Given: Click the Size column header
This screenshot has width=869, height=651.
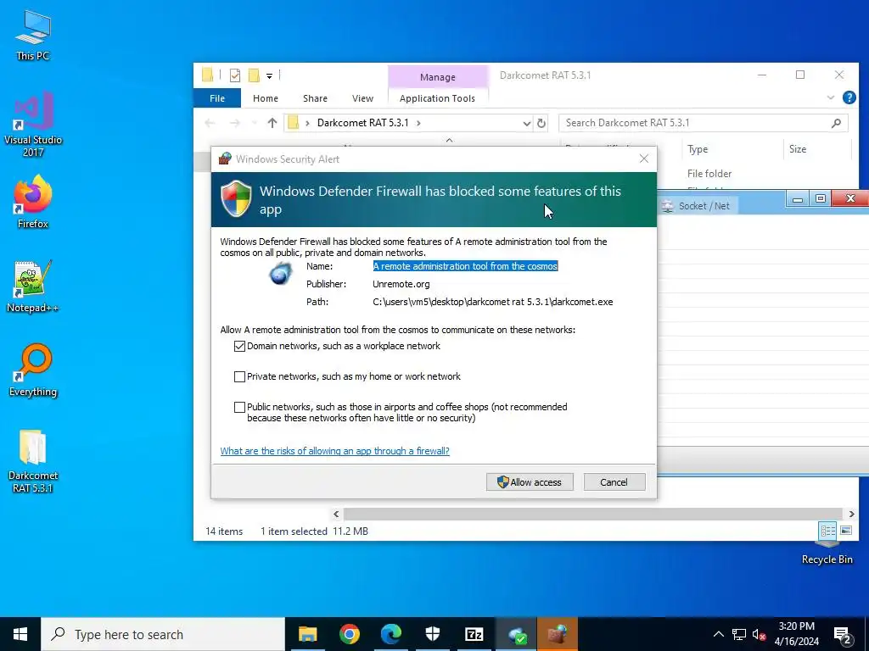Looking at the screenshot, I should pyautogui.click(x=817, y=149).
